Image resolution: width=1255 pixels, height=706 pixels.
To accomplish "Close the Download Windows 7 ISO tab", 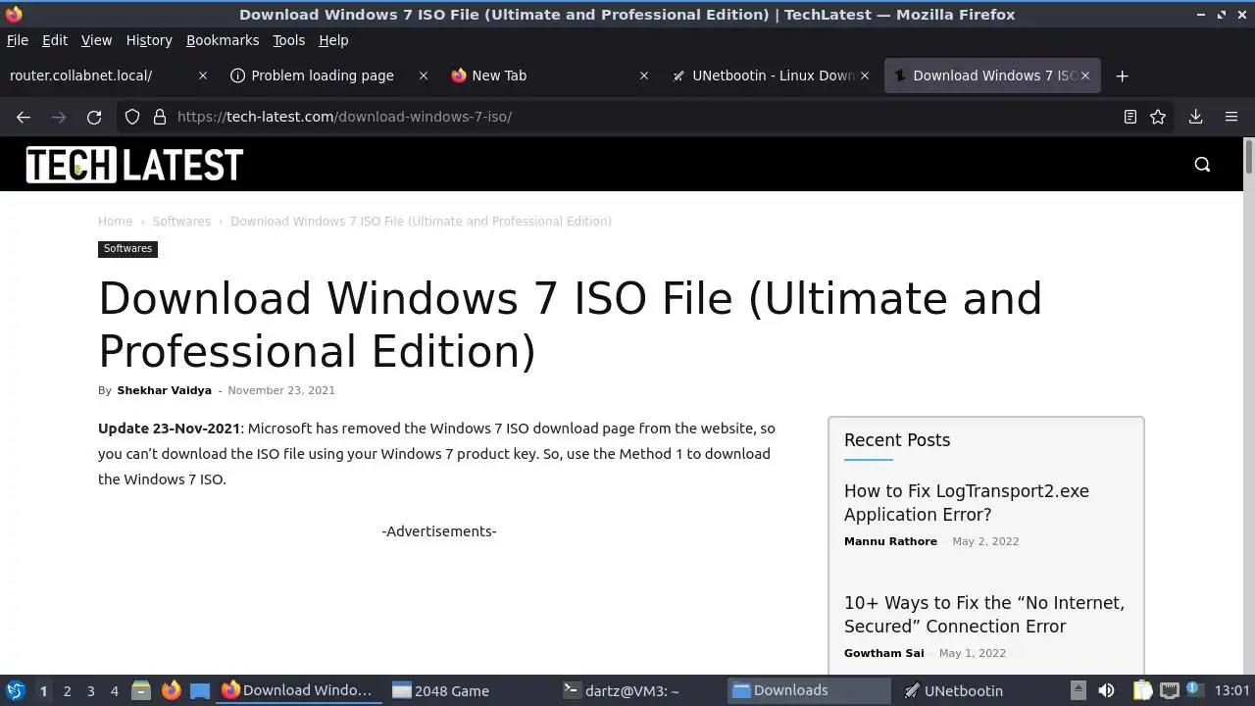I will point(1085,76).
